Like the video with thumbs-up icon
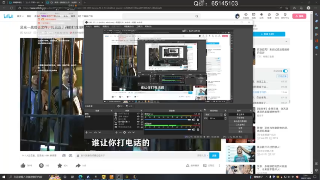The height and width of the screenshot is (180, 320). [x=23, y=166]
